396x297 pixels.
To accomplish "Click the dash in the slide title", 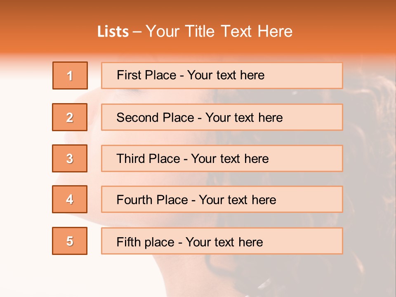I will point(137,32).
